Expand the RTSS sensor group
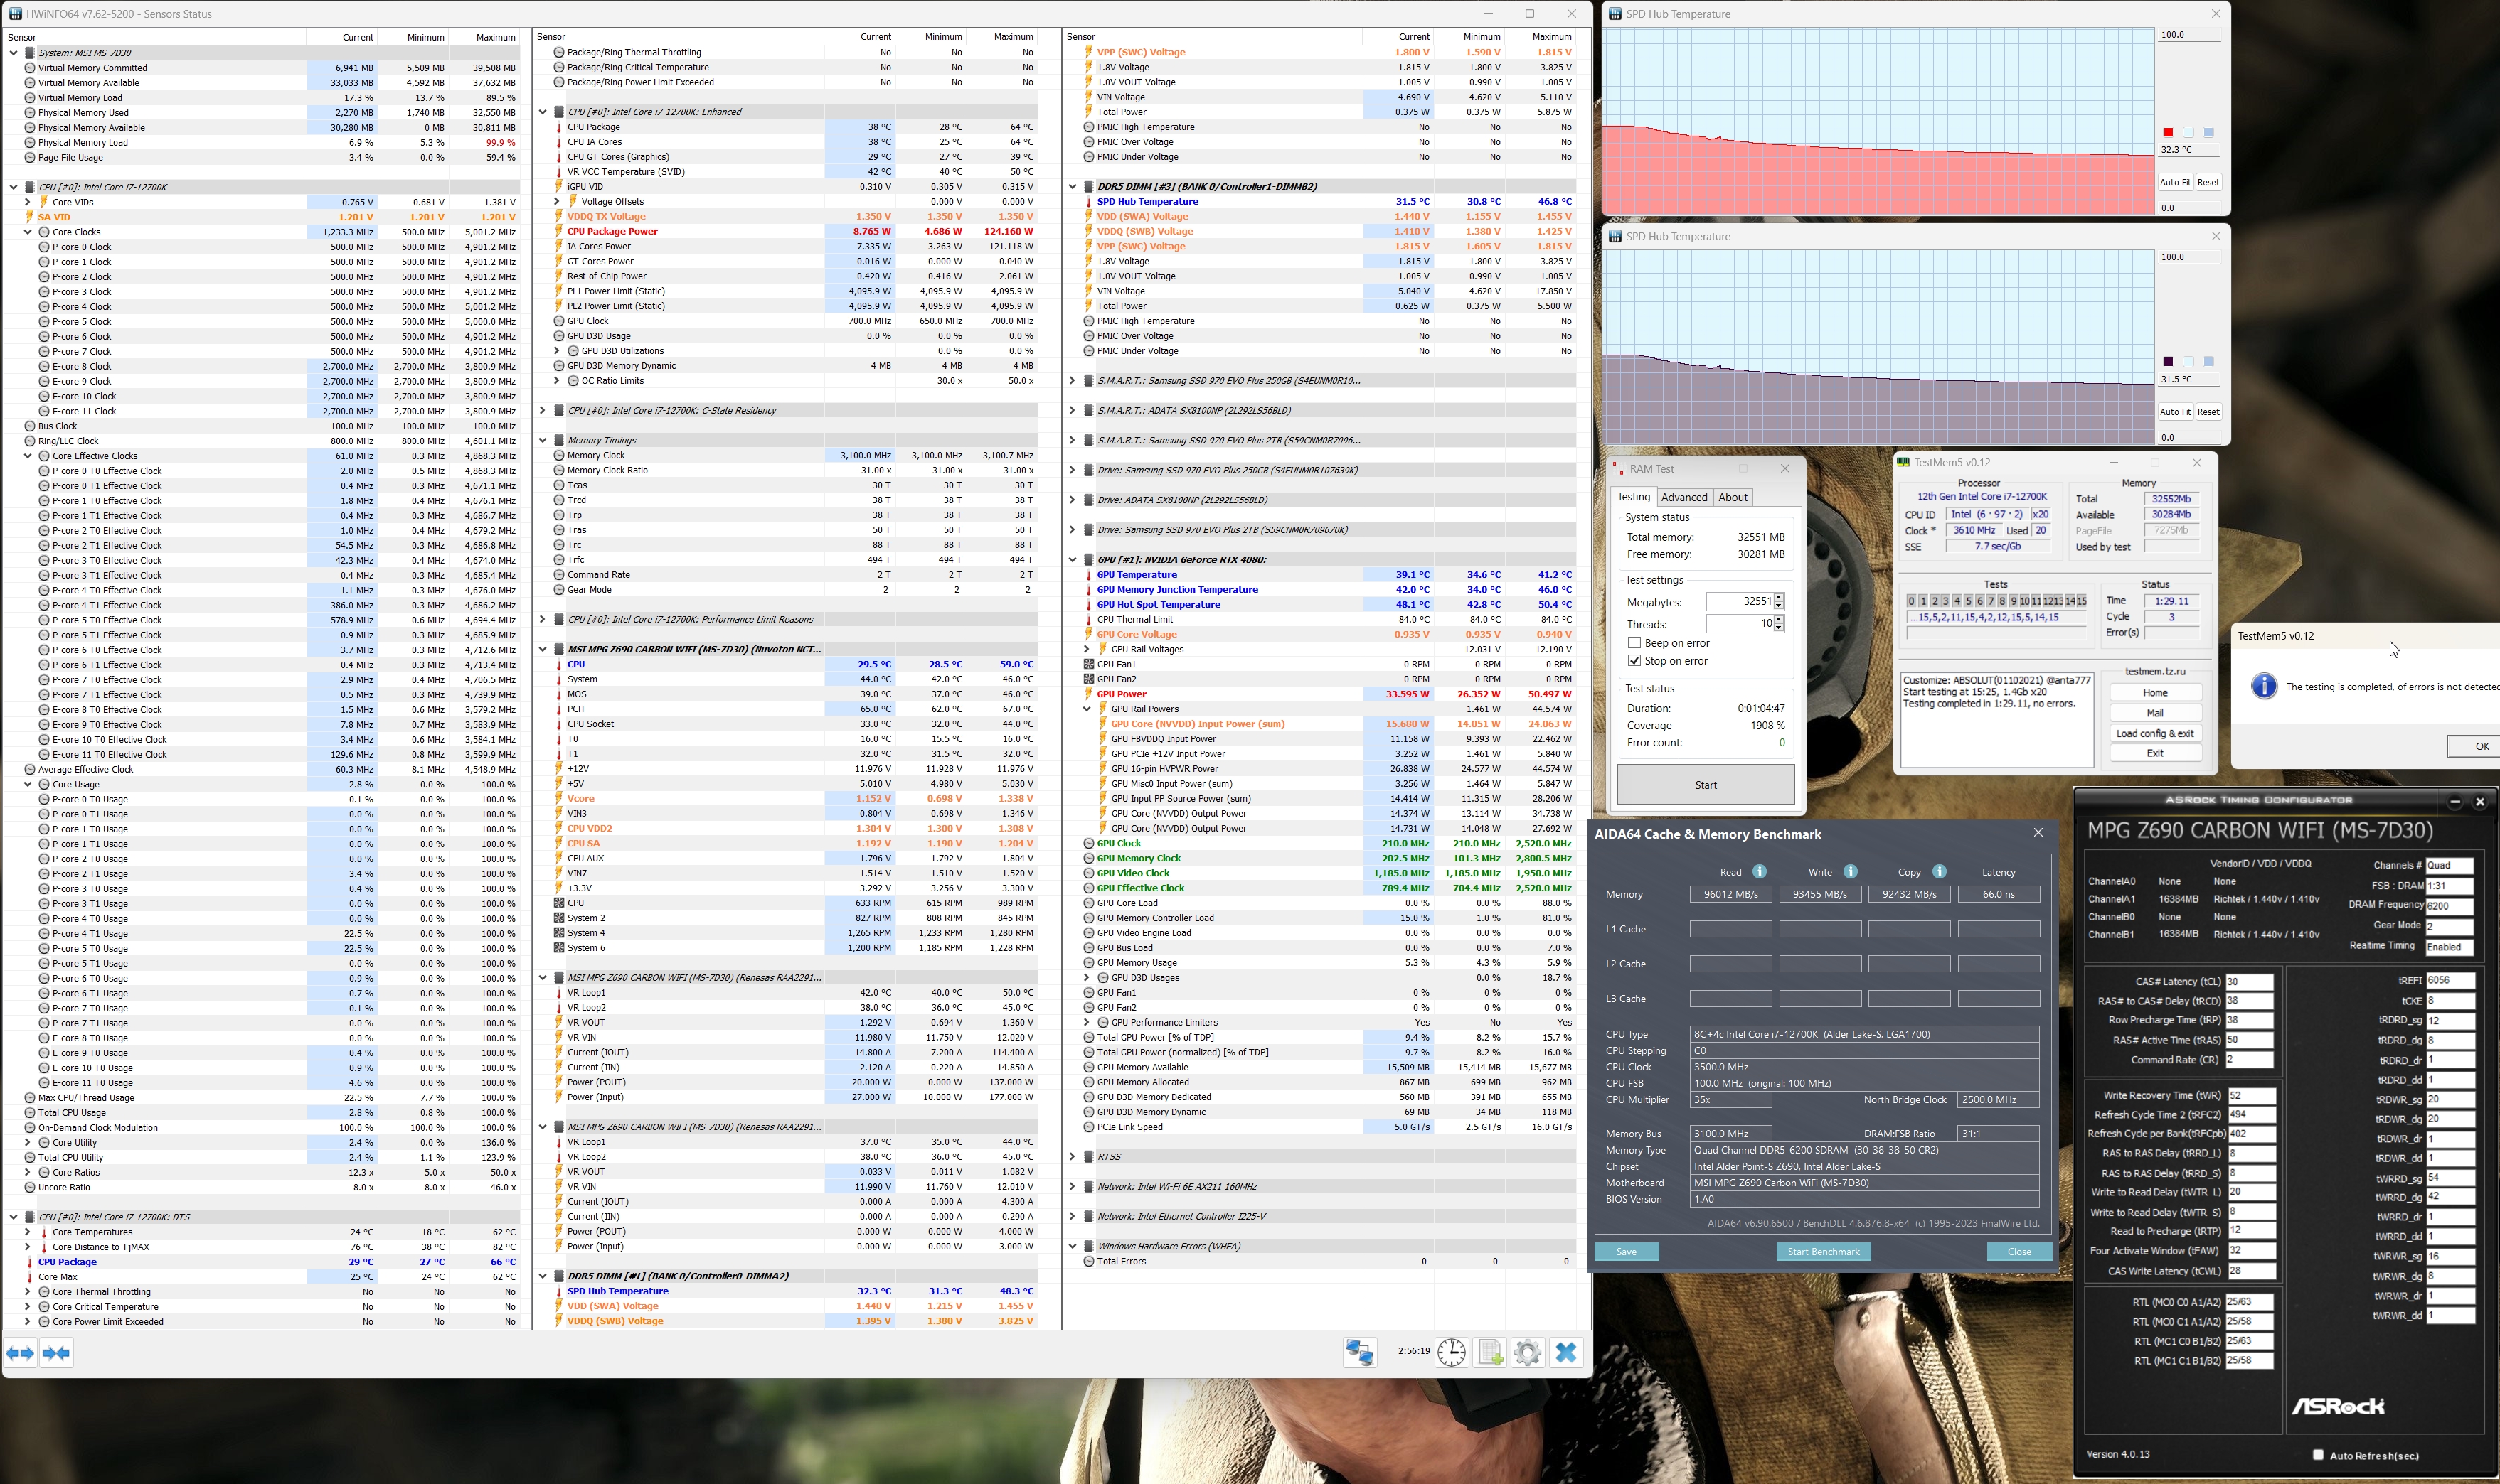2500x1484 pixels. pyautogui.click(x=1073, y=1157)
